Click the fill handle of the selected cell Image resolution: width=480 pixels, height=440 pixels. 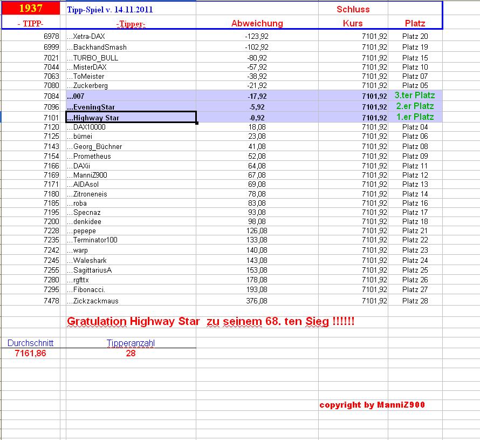point(196,123)
